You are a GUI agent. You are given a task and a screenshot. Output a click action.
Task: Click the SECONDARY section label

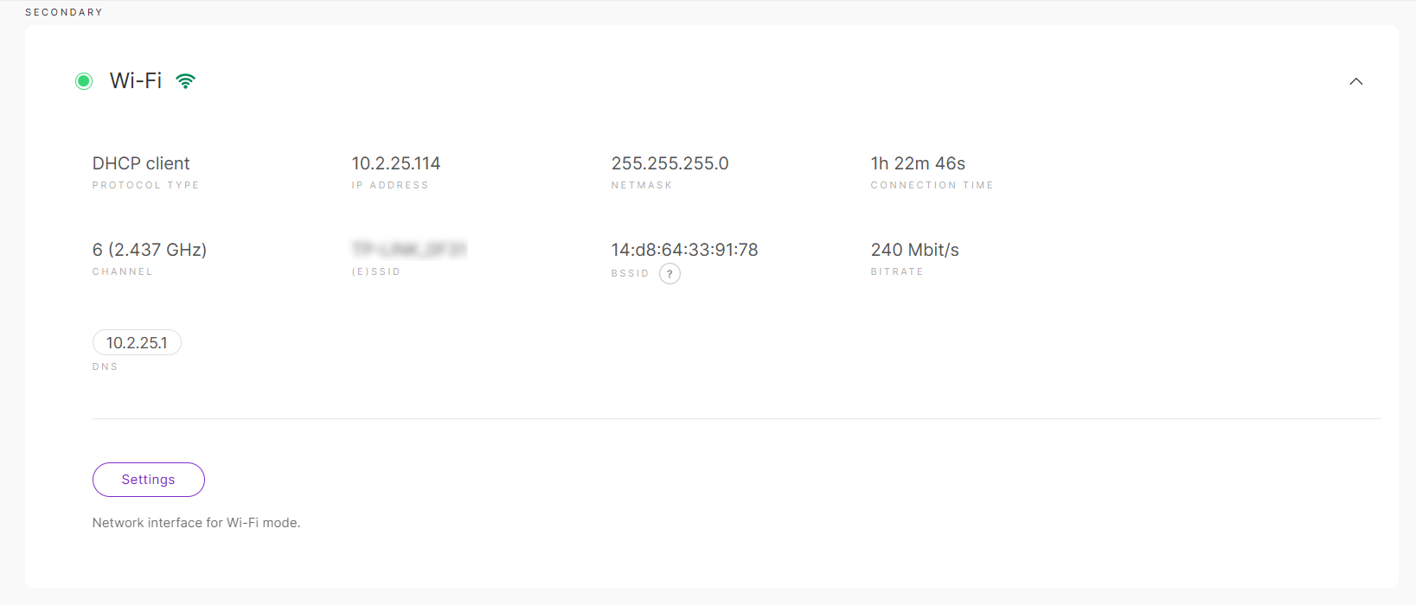(64, 12)
